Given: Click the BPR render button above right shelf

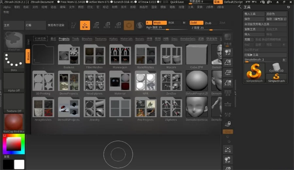Looking at the screenshot, I should (228, 37).
